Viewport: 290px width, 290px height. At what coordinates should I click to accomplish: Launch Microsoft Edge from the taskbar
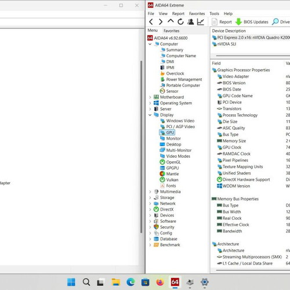pos(130,282)
